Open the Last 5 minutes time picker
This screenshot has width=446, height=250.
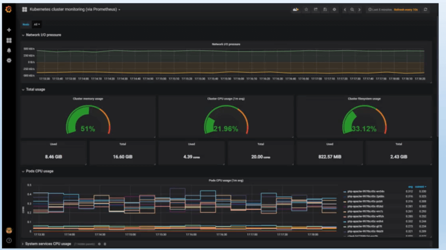point(380,10)
